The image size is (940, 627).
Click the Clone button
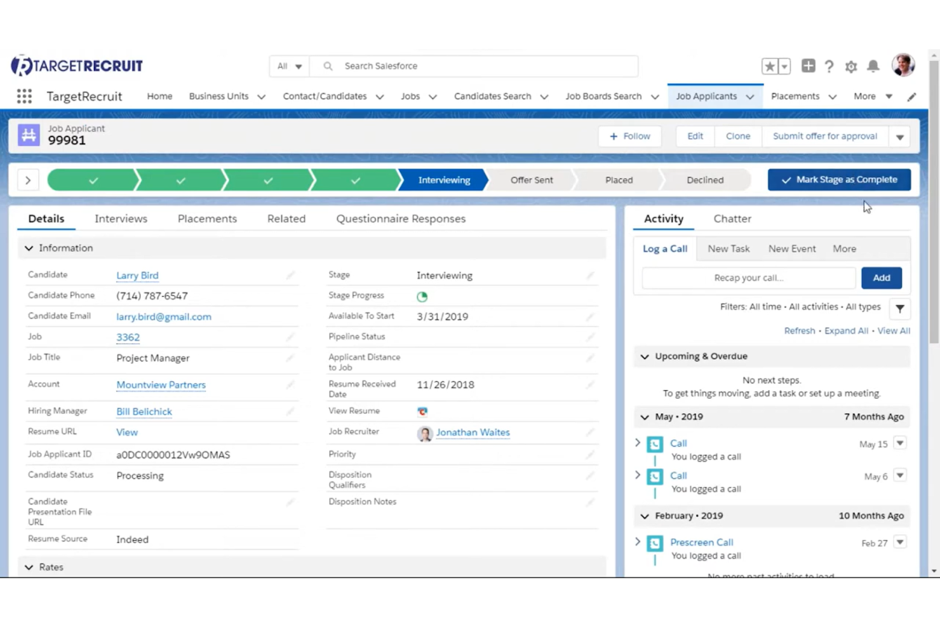[x=738, y=136]
